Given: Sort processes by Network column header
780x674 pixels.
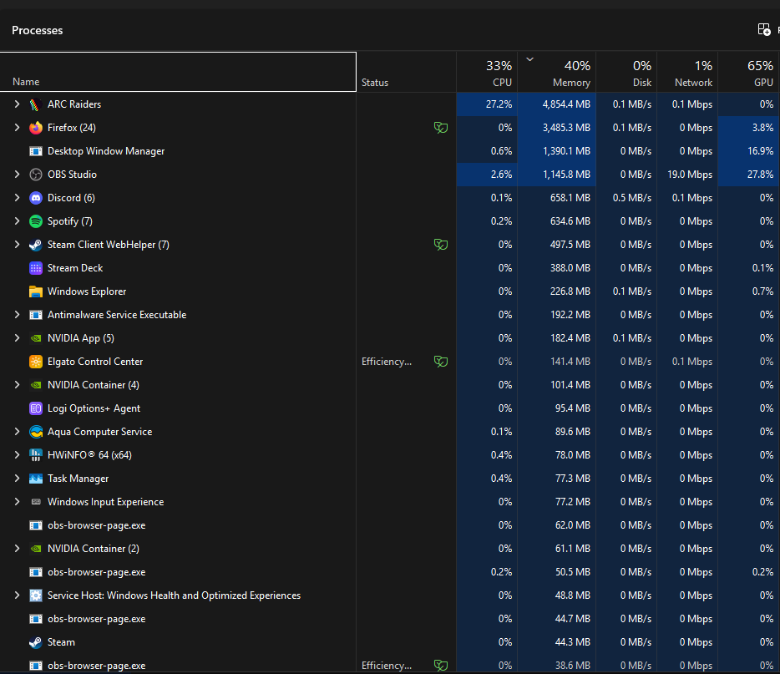Looking at the screenshot, I should coord(687,72).
